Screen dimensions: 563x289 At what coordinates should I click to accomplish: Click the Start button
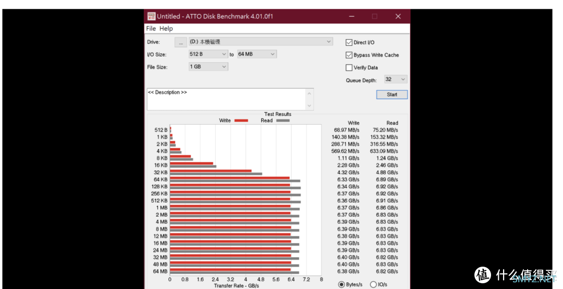click(391, 95)
